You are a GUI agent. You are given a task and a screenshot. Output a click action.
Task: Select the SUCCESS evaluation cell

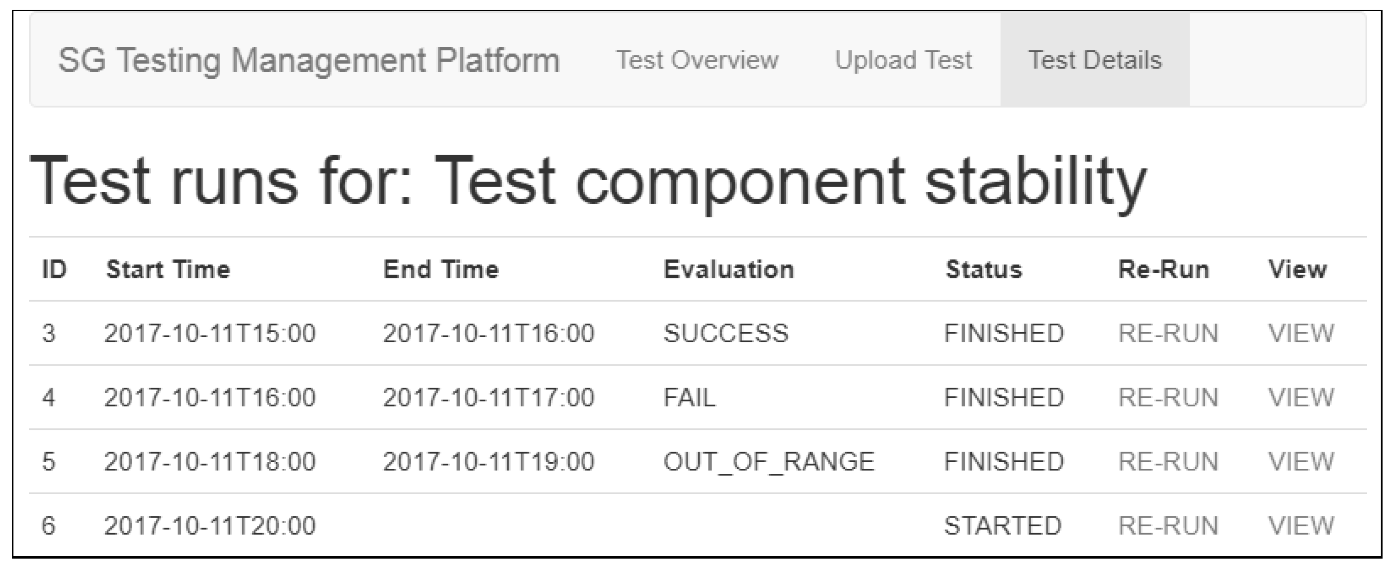pos(726,333)
